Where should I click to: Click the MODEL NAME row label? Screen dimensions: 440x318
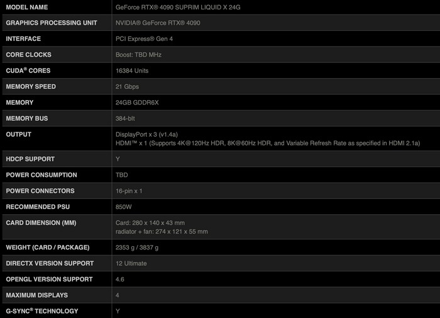(x=28, y=7)
